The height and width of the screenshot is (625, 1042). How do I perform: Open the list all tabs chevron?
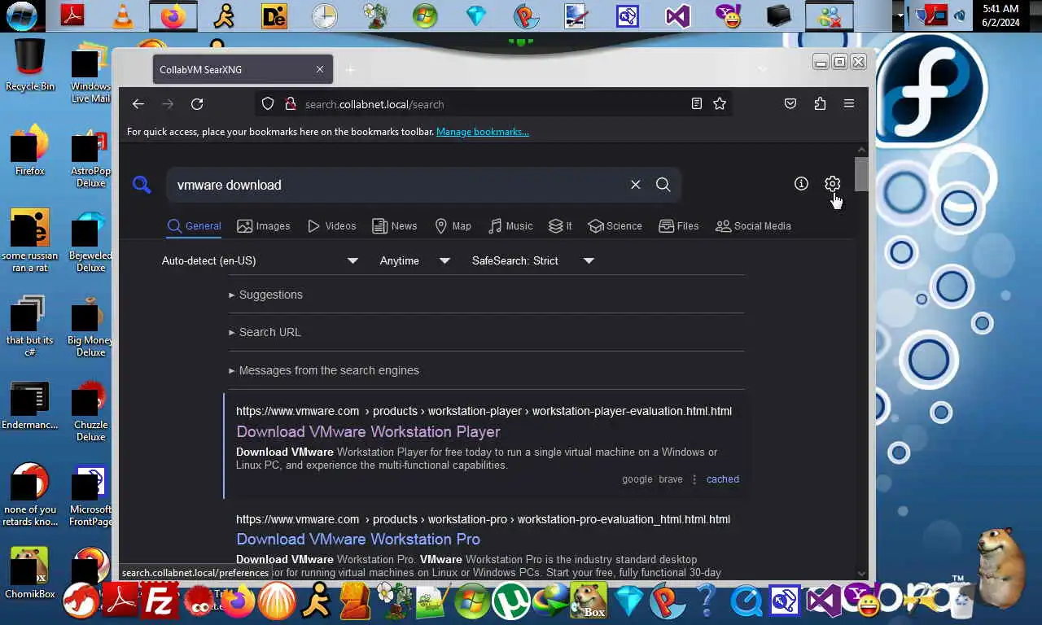pyautogui.click(x=763, y=70)
